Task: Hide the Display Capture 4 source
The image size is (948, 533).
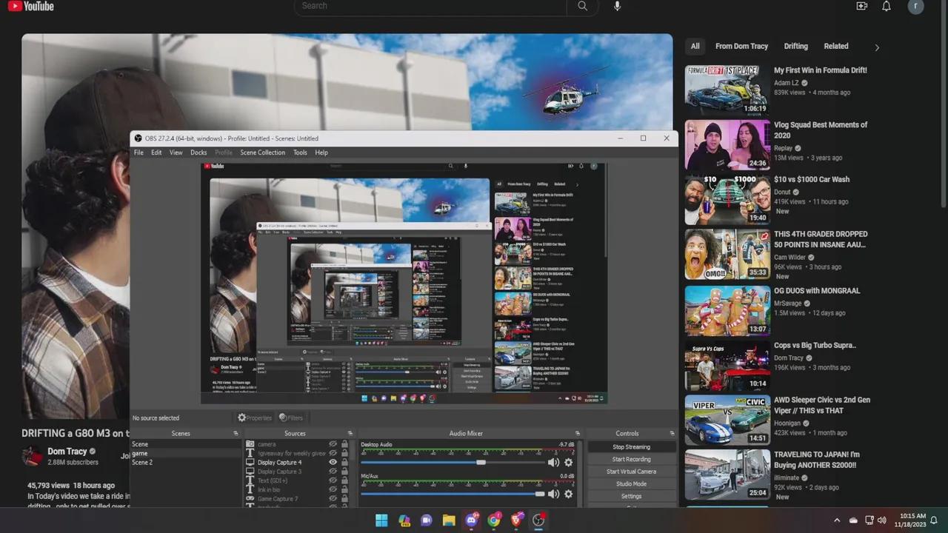Action: pos(333,462)
